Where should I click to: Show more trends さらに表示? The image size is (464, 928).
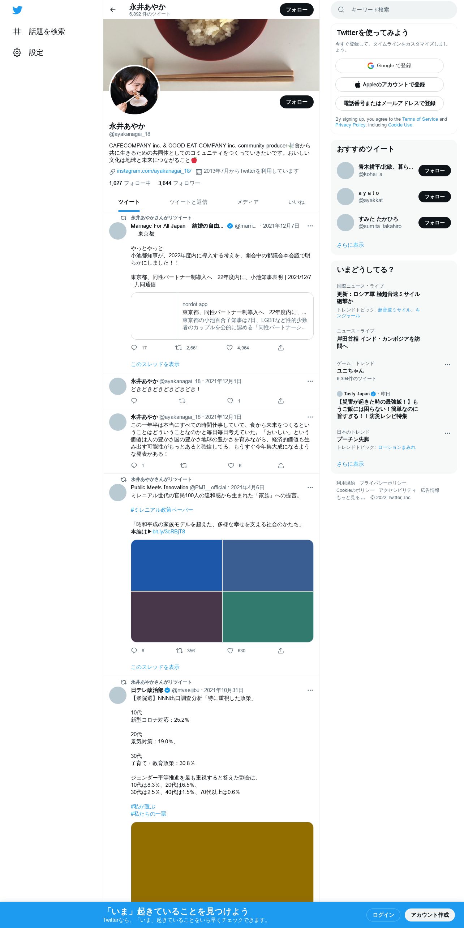350,464
